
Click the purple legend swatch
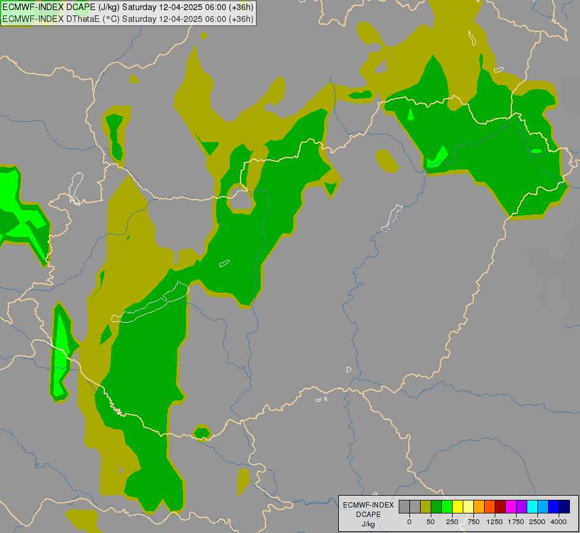click(x=521, y=506)
